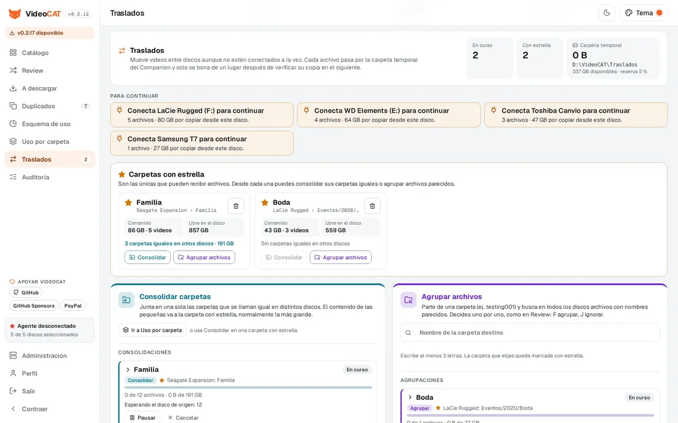The image size is (678, 423).
Task: Delete the Familia starred folder with trash icon
Action: tap(236, 206)
